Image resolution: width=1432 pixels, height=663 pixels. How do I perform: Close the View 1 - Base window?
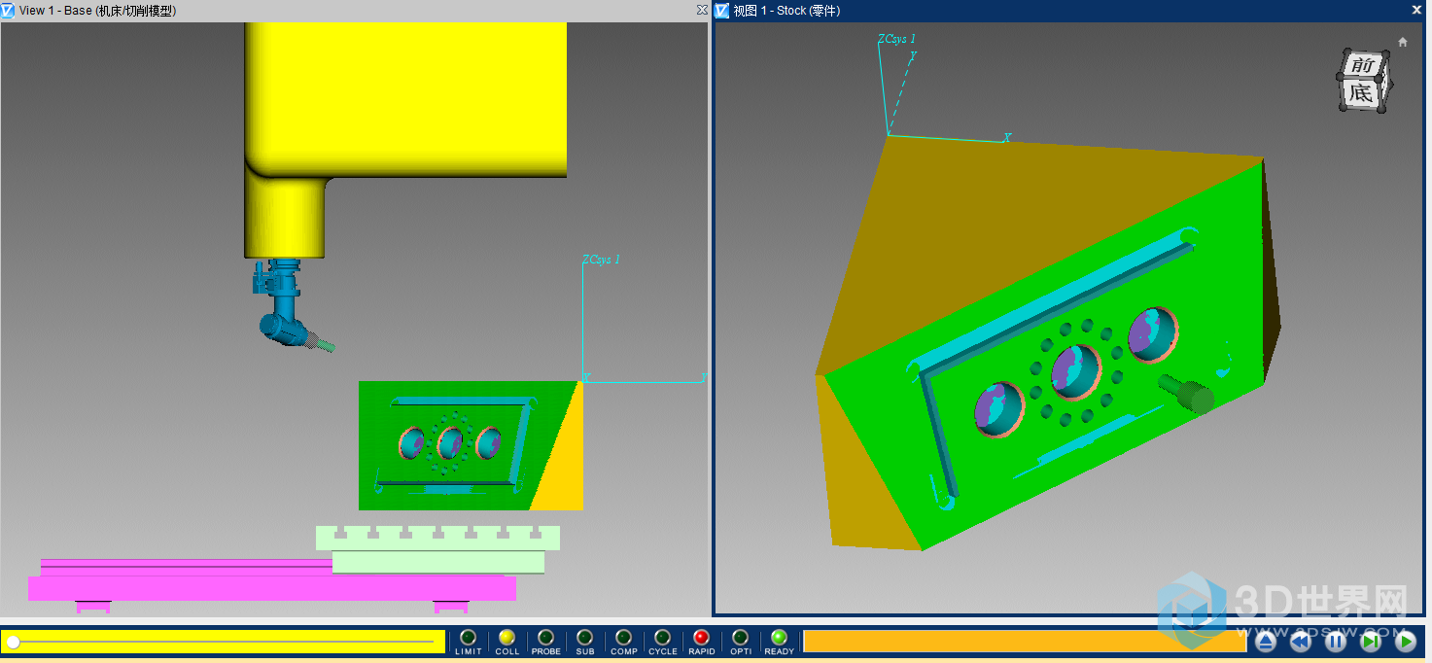click(x=702, y=10)
